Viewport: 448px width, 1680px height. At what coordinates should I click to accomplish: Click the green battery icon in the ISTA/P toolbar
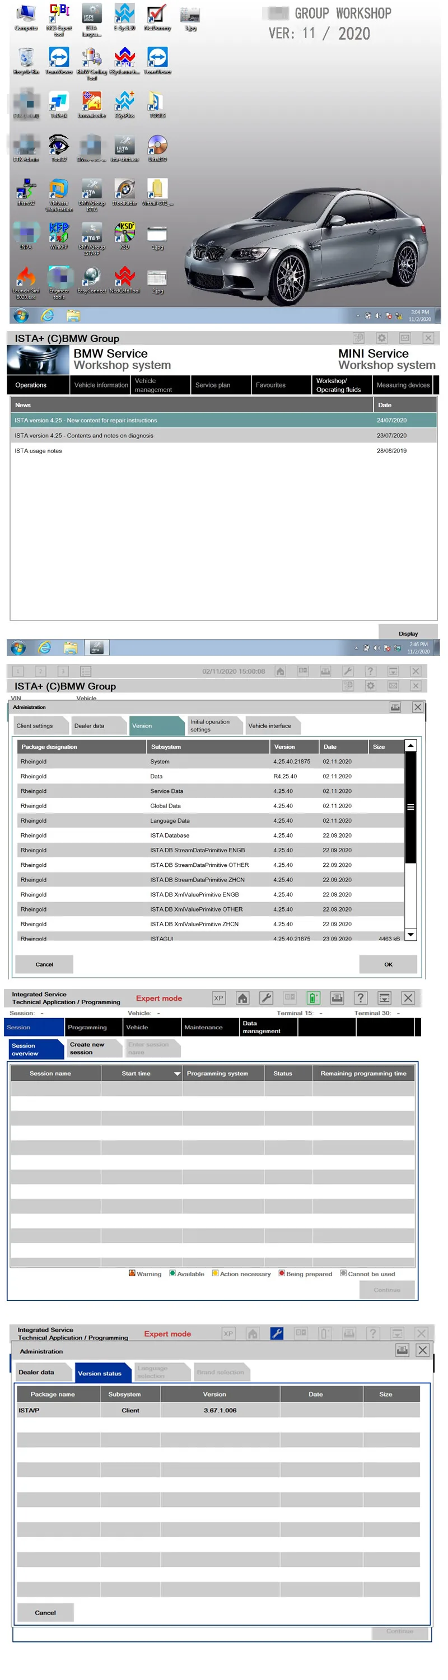(314, 998)
